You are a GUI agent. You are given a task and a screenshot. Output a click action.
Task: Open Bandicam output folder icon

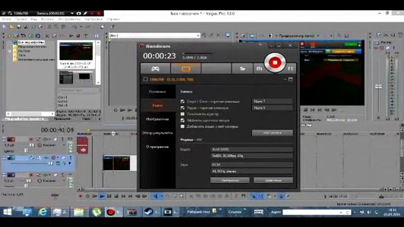pos(242,69)
